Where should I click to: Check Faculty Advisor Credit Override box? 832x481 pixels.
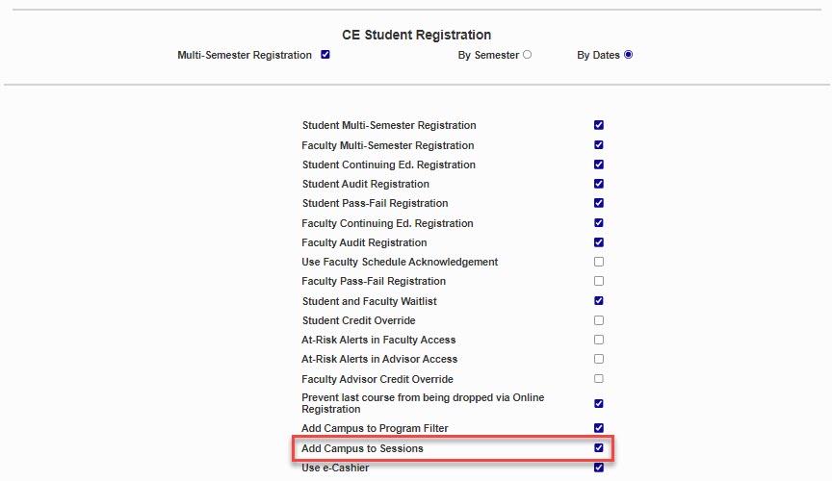click(x=599, y=379)
